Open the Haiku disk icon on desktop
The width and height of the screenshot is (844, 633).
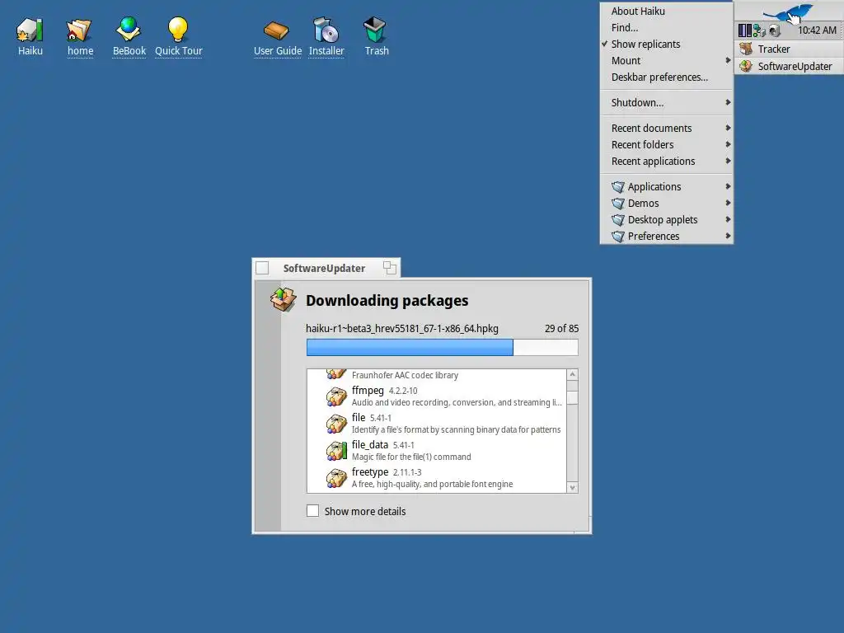pos(30,30)
